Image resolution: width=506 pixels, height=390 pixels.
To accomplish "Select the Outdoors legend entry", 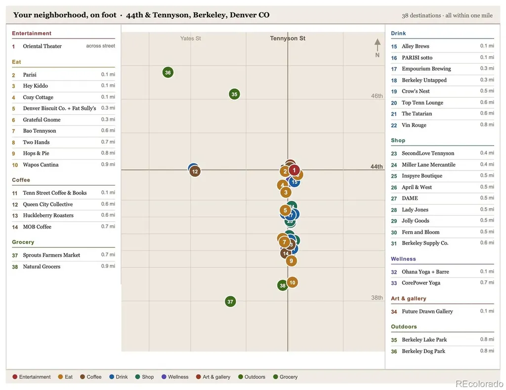I will pos(252,377).
